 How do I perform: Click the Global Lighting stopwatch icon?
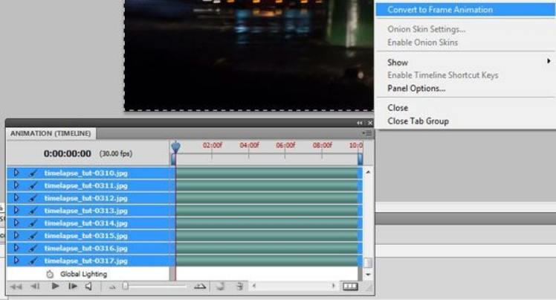(x=50, y=274)
